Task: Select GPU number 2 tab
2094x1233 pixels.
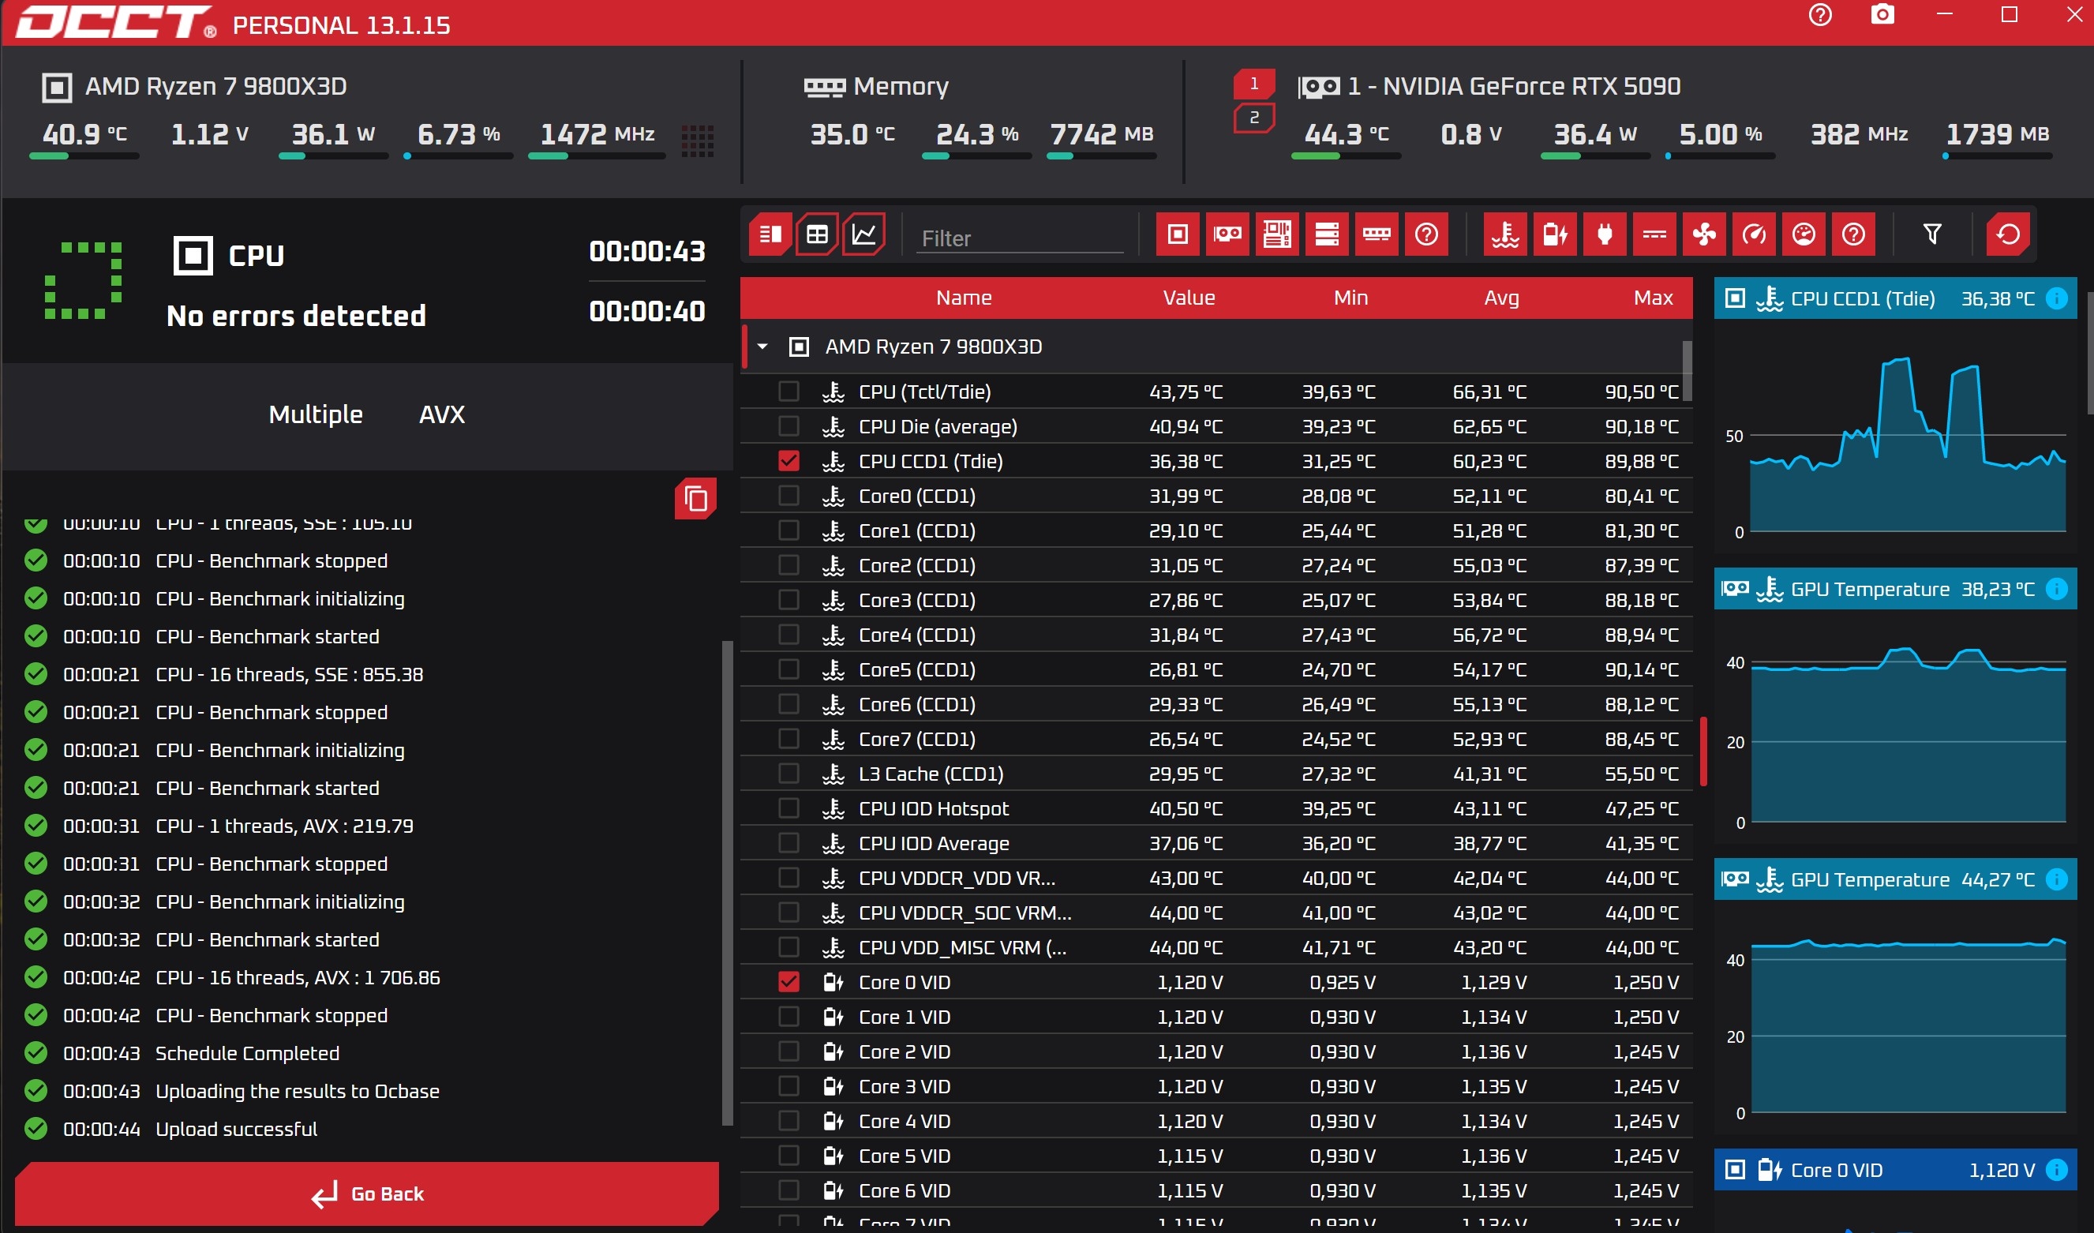Action: click(x=1254, y=118)
